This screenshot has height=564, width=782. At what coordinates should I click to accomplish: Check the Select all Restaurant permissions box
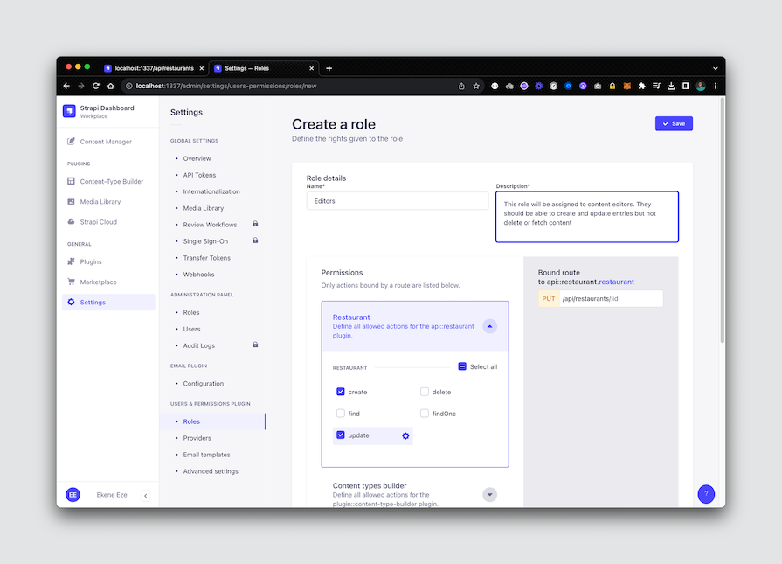(460, 366)
